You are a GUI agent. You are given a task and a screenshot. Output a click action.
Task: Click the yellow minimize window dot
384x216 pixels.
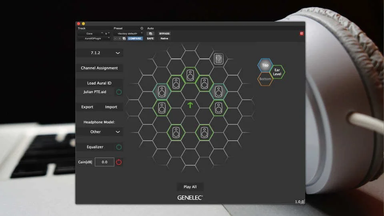click(83, 24)
